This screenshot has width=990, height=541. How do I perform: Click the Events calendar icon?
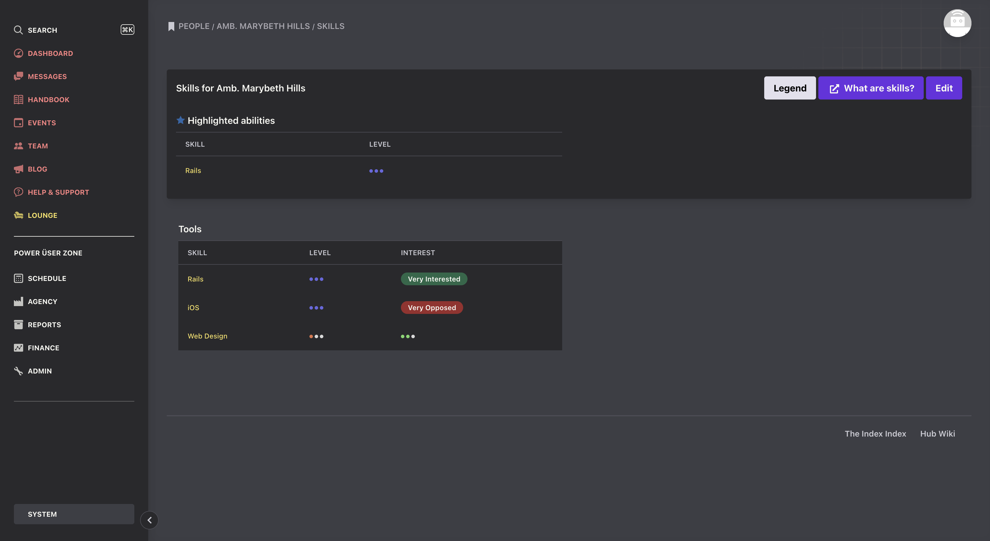(x=18, y=123)
